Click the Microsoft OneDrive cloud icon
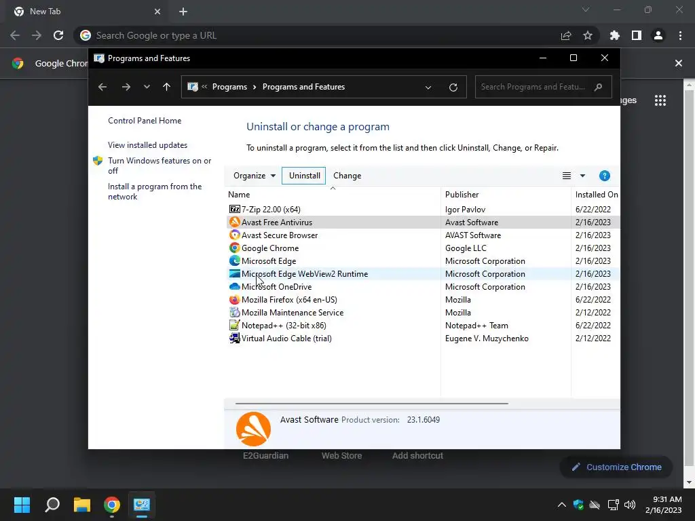The height and width of the screenshot is (521, 695). point(234,287)
